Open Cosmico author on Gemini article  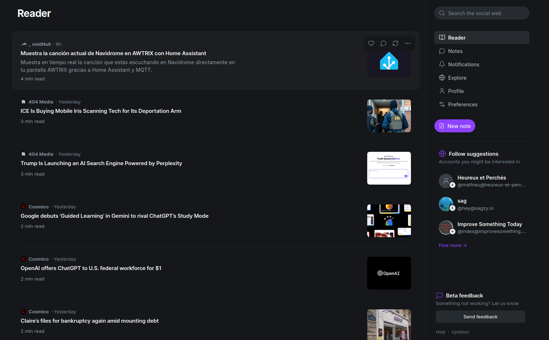tap(39, 207)
